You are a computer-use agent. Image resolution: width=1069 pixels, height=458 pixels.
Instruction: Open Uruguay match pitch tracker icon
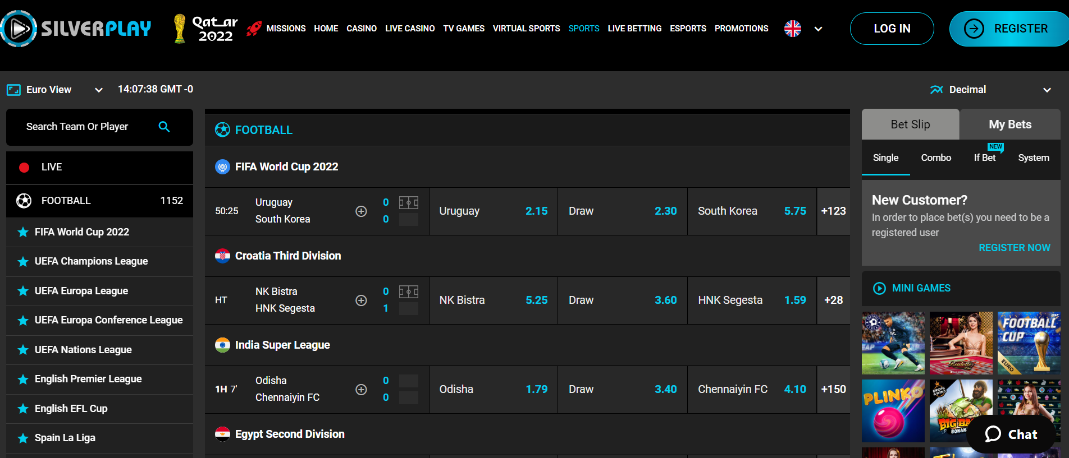[409, 202]
